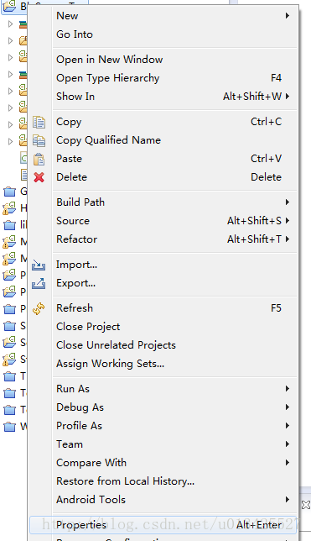Click the Paste clipboard icon

39,159
